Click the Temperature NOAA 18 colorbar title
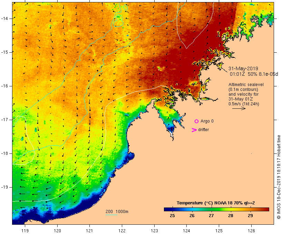The image size is (283, 234). 216,203
